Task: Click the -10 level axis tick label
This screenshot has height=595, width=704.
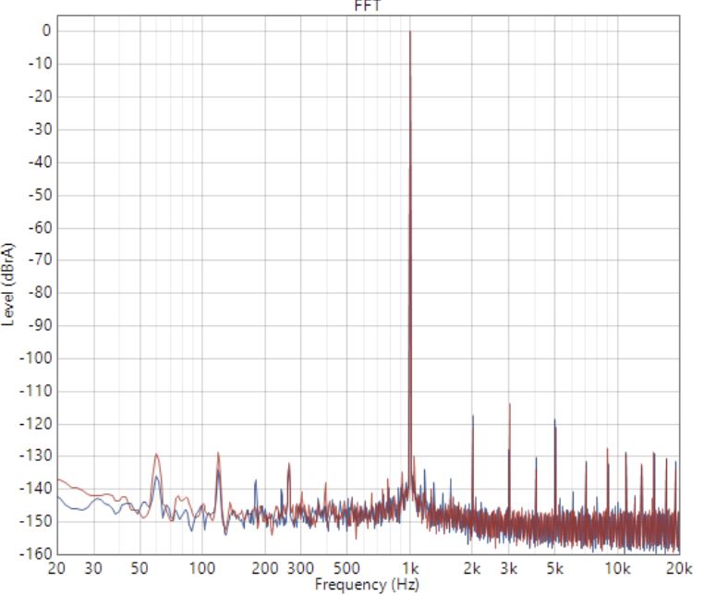Action: (41, 64)
